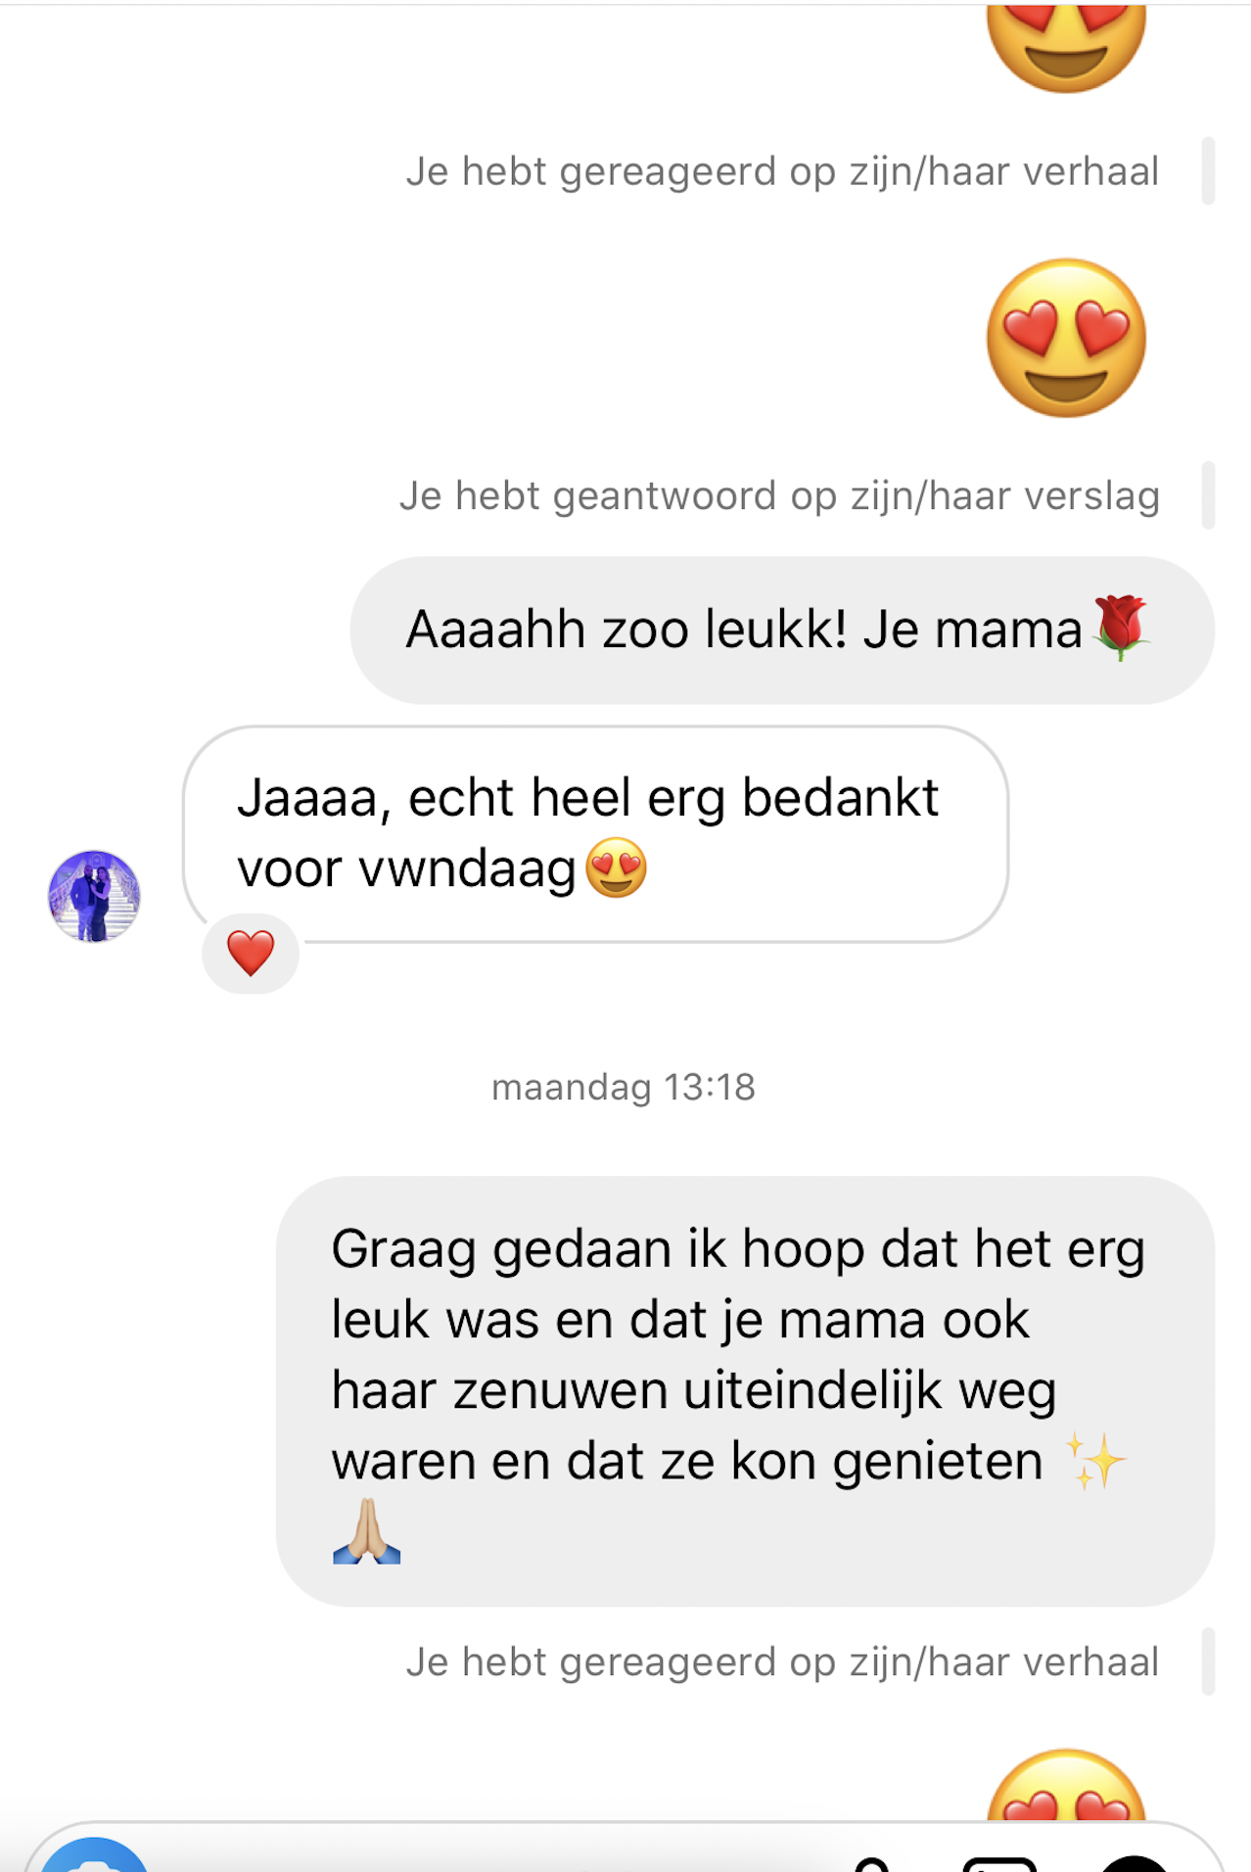Tap the 'maandag 13:18' timestamp
Viewport: 1251px width, 1872px height.
(624, 1087)
